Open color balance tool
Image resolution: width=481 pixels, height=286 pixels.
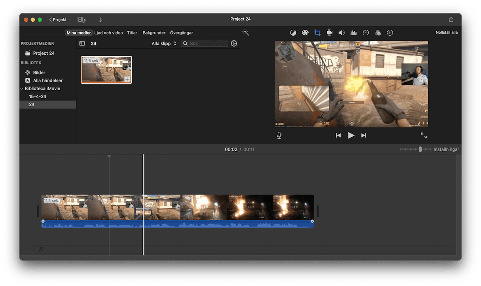click(x=293, y=32)
